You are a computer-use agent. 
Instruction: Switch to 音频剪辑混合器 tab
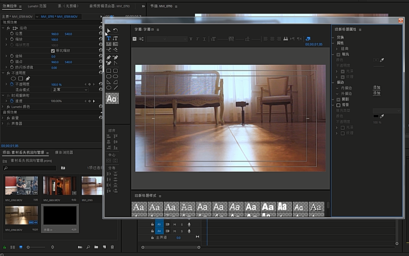(109, 6)
